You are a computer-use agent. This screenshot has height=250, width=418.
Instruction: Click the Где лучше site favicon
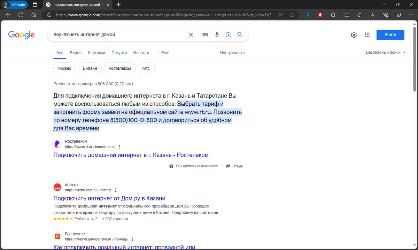pos(57,236)
